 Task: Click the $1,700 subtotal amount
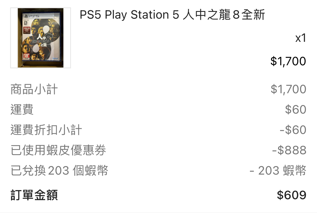pyautogui.click(x=288, y=89)
